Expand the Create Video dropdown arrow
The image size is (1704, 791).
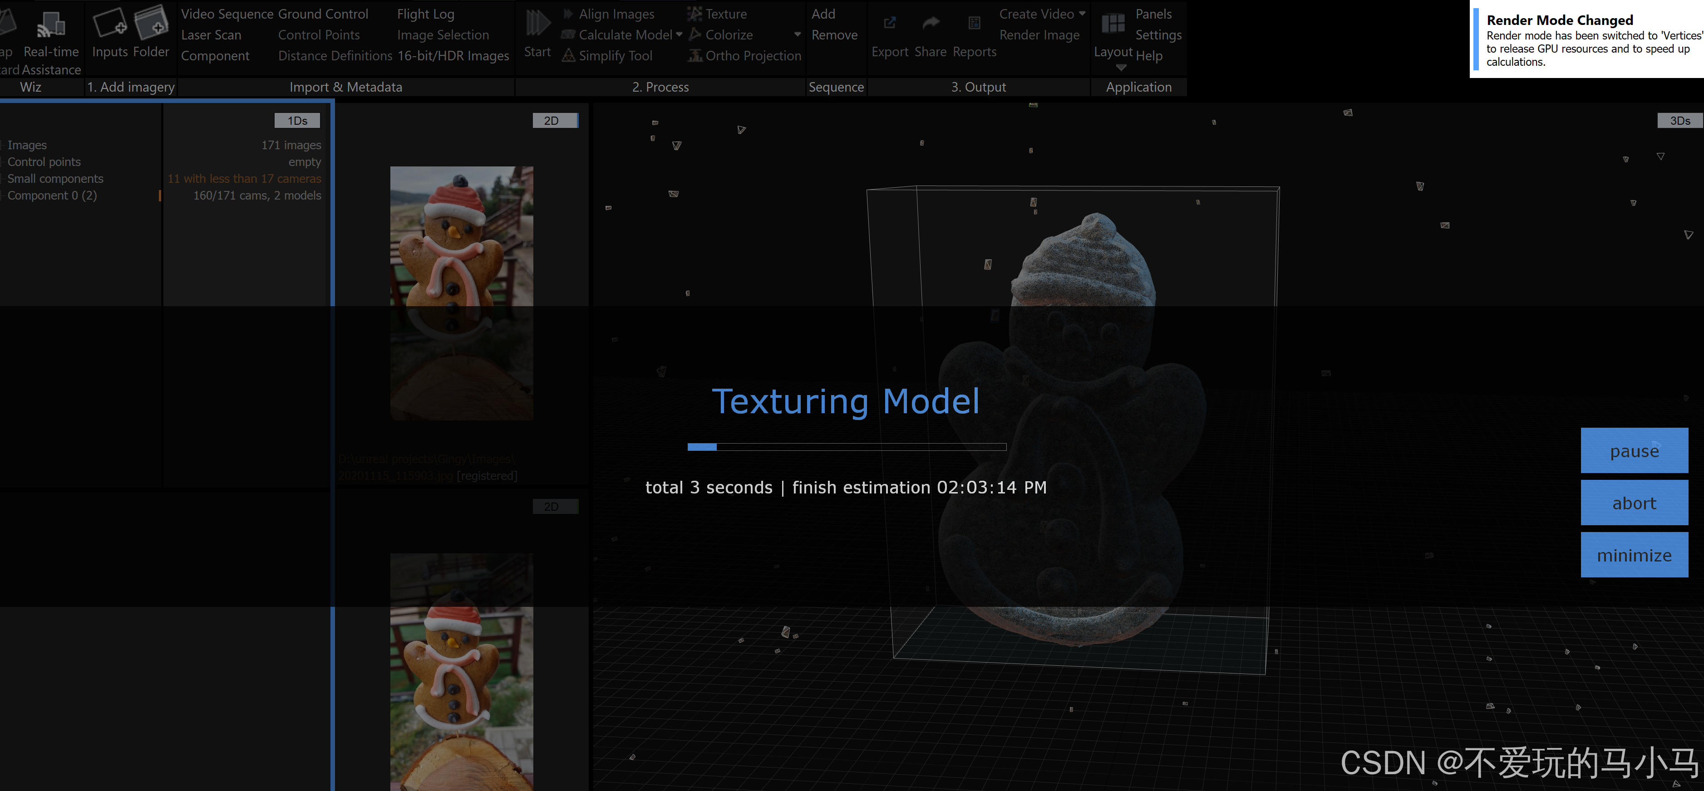click(x=1082, y=13)
